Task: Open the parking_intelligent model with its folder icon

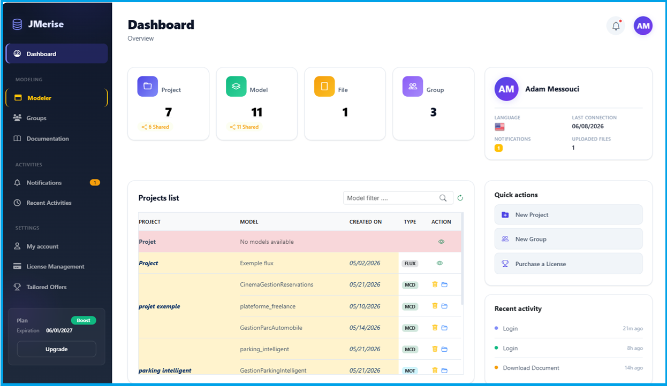Action: pyautogui.click(x=444, y=349)
